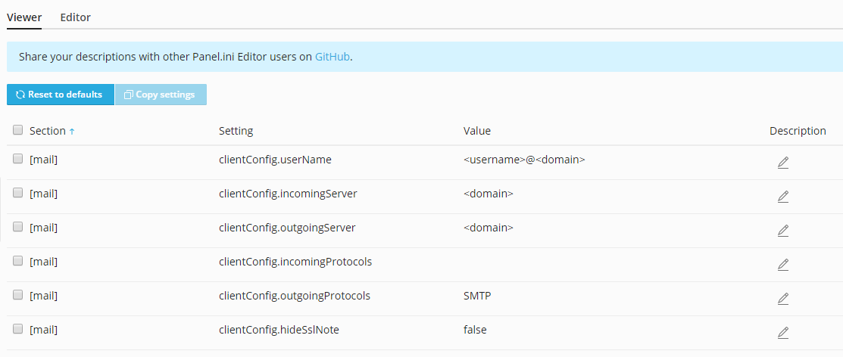Mark the clientConfig.incomingServer row checkbox
Image resolution: width=843 pixels, height=357 pixels.
pyautogui.click(x=18, y=193)
